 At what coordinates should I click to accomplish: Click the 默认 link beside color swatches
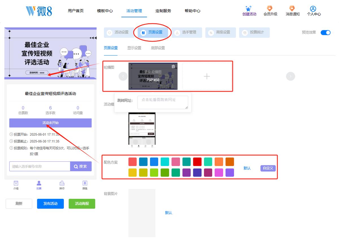coord(247,168)
